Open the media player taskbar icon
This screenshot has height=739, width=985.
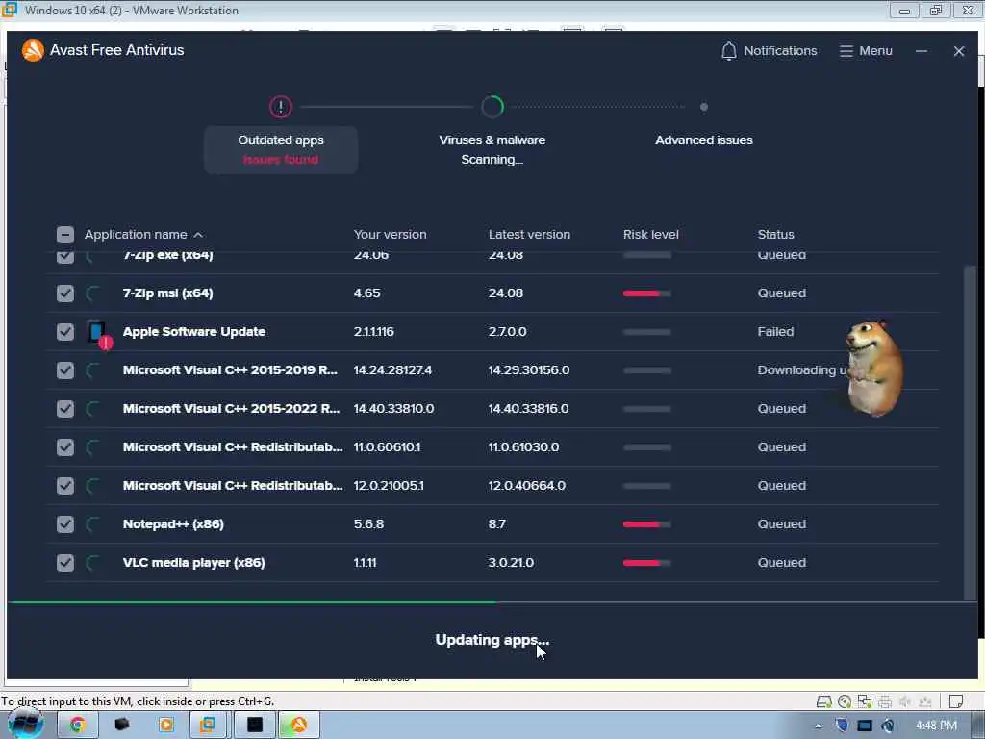click(166, 725)
